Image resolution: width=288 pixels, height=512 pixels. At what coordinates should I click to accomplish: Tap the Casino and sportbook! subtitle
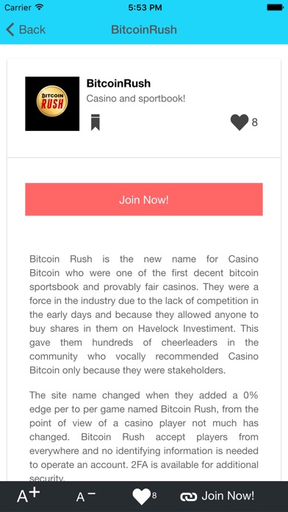pyautogui.click(x=136, y=99)
